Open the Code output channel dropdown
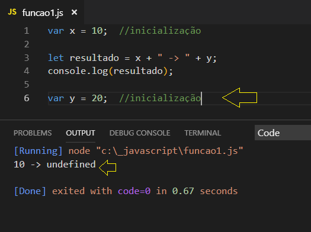Image resolution: width=311 pixels, height=232 pixels. click(x=283, y=133)
